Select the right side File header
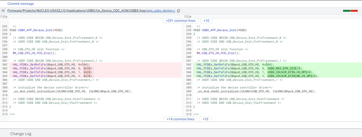 point(188,17)
